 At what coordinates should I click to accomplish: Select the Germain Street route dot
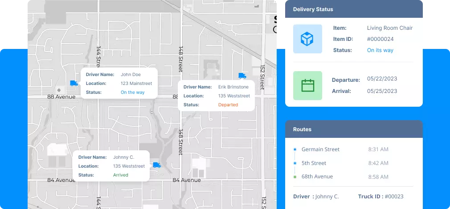pos(295,149)
